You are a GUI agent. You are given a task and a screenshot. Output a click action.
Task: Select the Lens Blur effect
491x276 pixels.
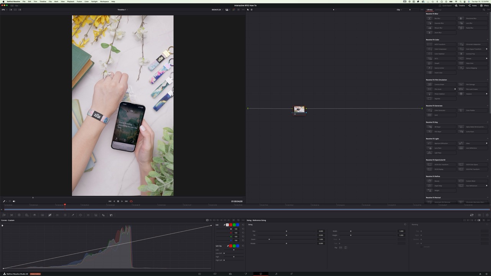(473, 23)
